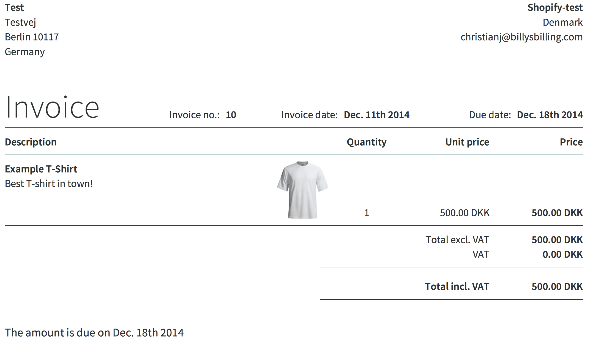Click the Total incl. VAT label
The image size is (590, 344).
(457, 286)
